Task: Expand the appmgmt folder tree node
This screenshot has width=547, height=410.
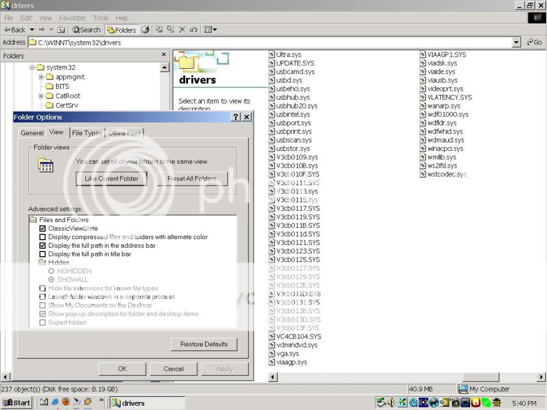Action: pos(41,77)
